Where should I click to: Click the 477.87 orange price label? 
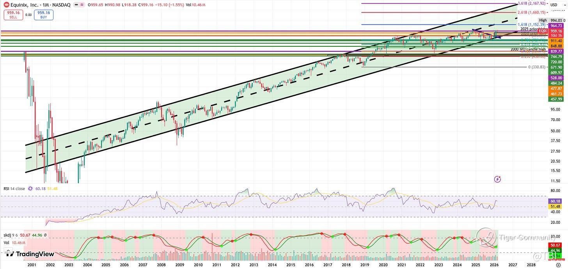pos(556,88)
